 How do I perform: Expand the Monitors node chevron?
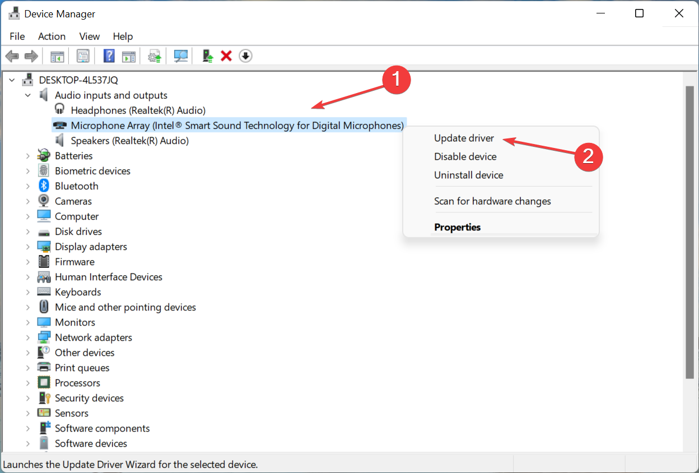point(27,322)
